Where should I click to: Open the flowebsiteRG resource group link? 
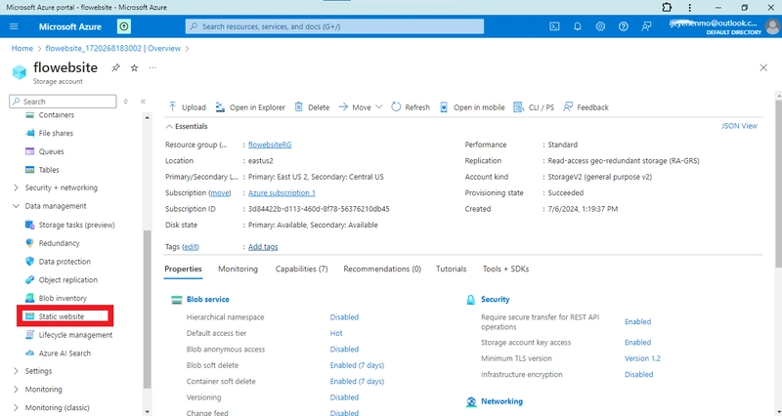pyautogui.click(x=270, y=145)
